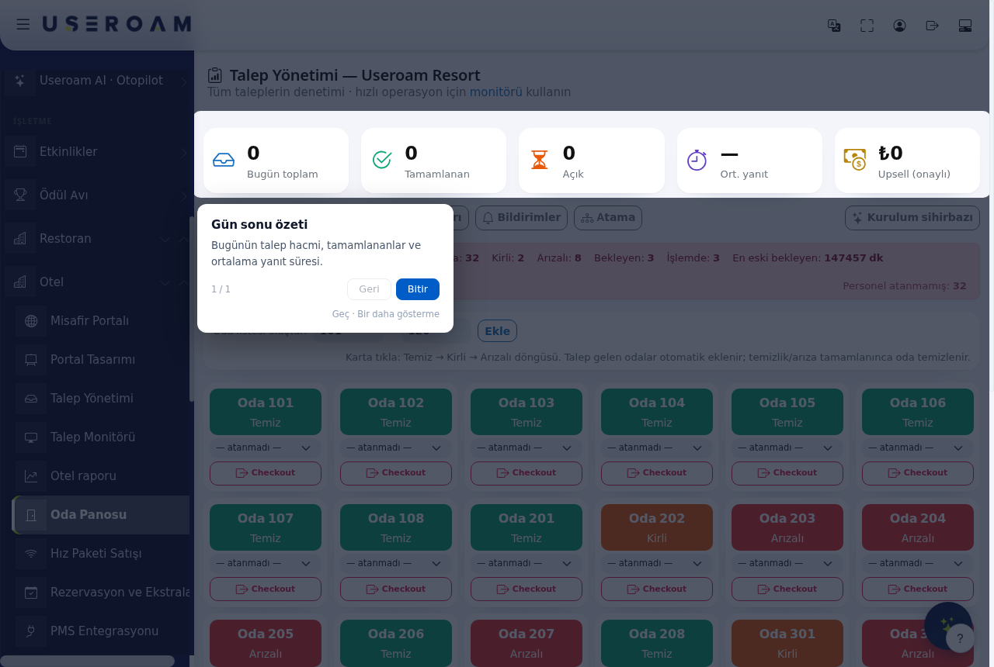Open staff assignment dropdown for Oda 101
The width and height of the screenshot is (994, 667).
(266, 448)
